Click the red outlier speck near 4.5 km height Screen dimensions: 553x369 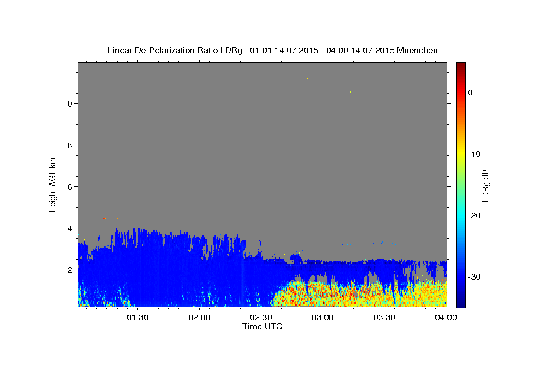coord(105,218)
